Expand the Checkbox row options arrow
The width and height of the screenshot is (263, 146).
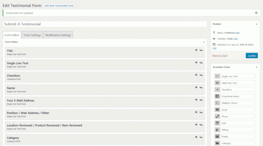(x=201, y=75)
